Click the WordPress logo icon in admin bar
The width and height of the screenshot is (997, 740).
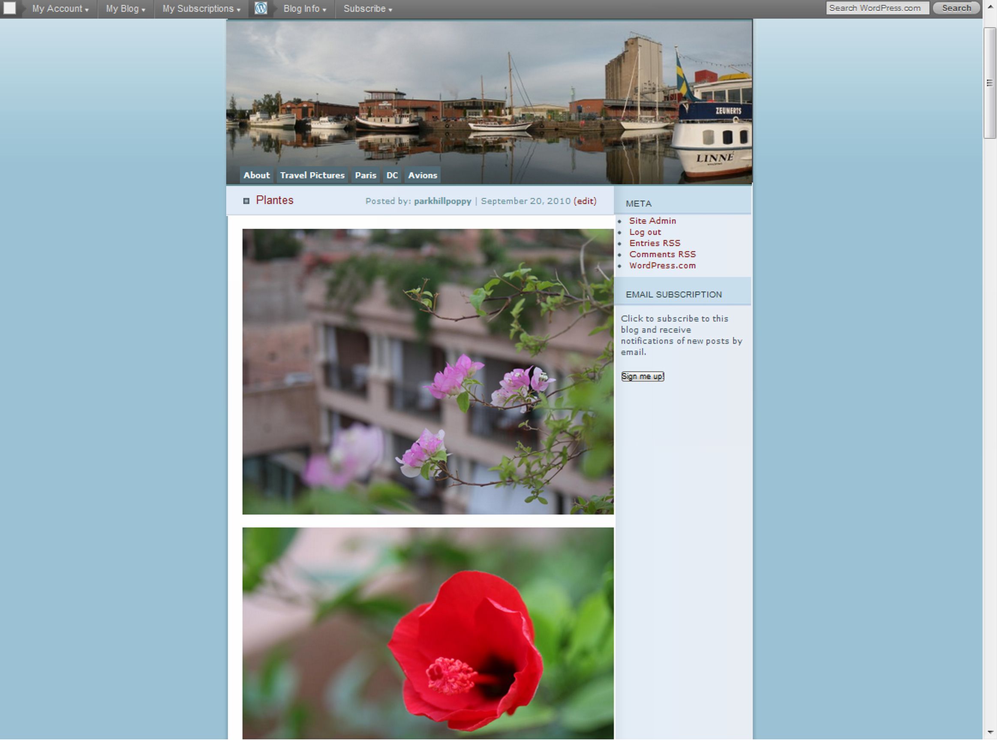coord(261,8)
